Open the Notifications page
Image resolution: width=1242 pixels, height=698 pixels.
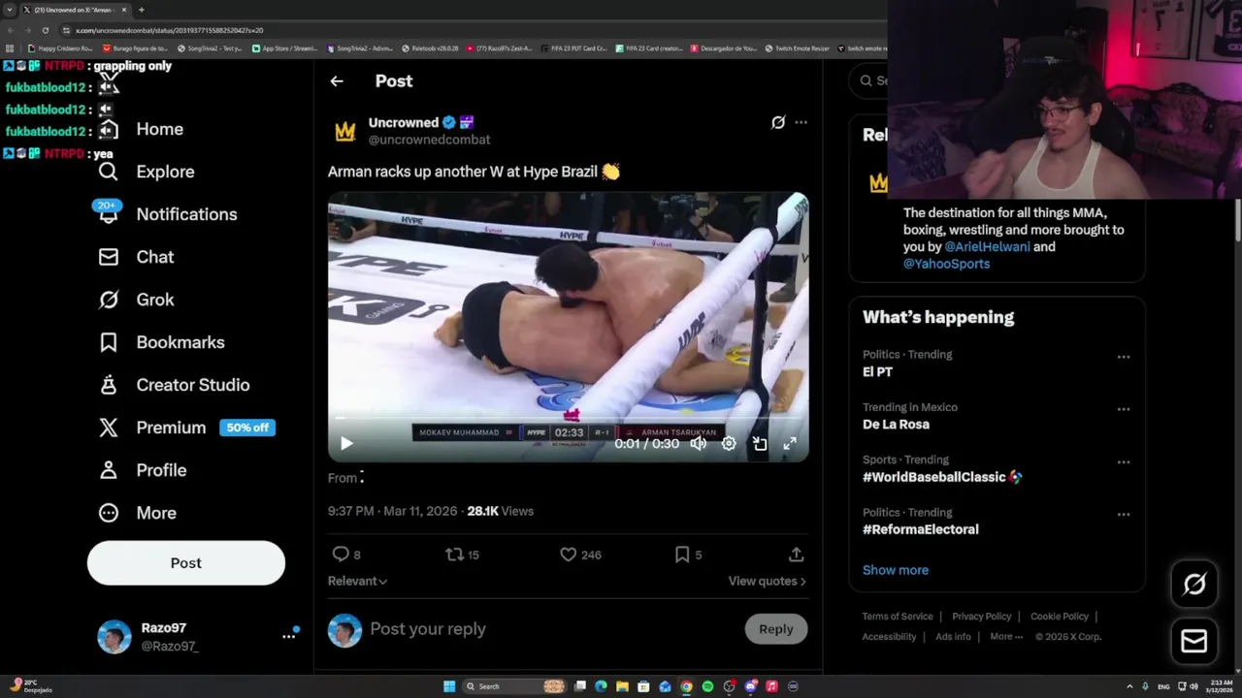[168, 214]
